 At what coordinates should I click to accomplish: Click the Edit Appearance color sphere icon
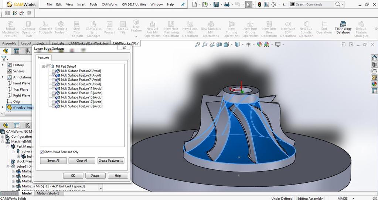[x=259, y=45]
